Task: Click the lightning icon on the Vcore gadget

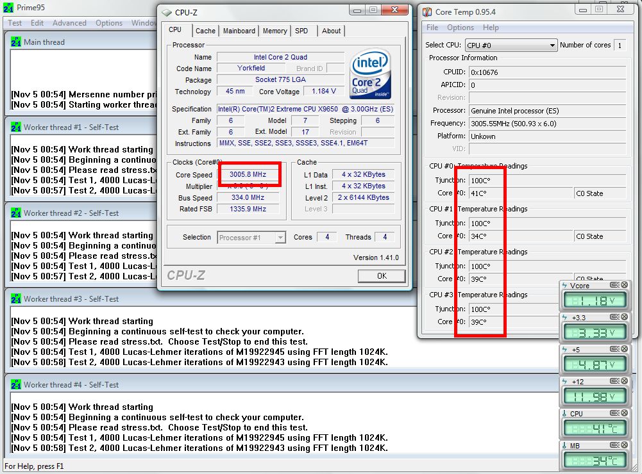Action: click(565, 286)
